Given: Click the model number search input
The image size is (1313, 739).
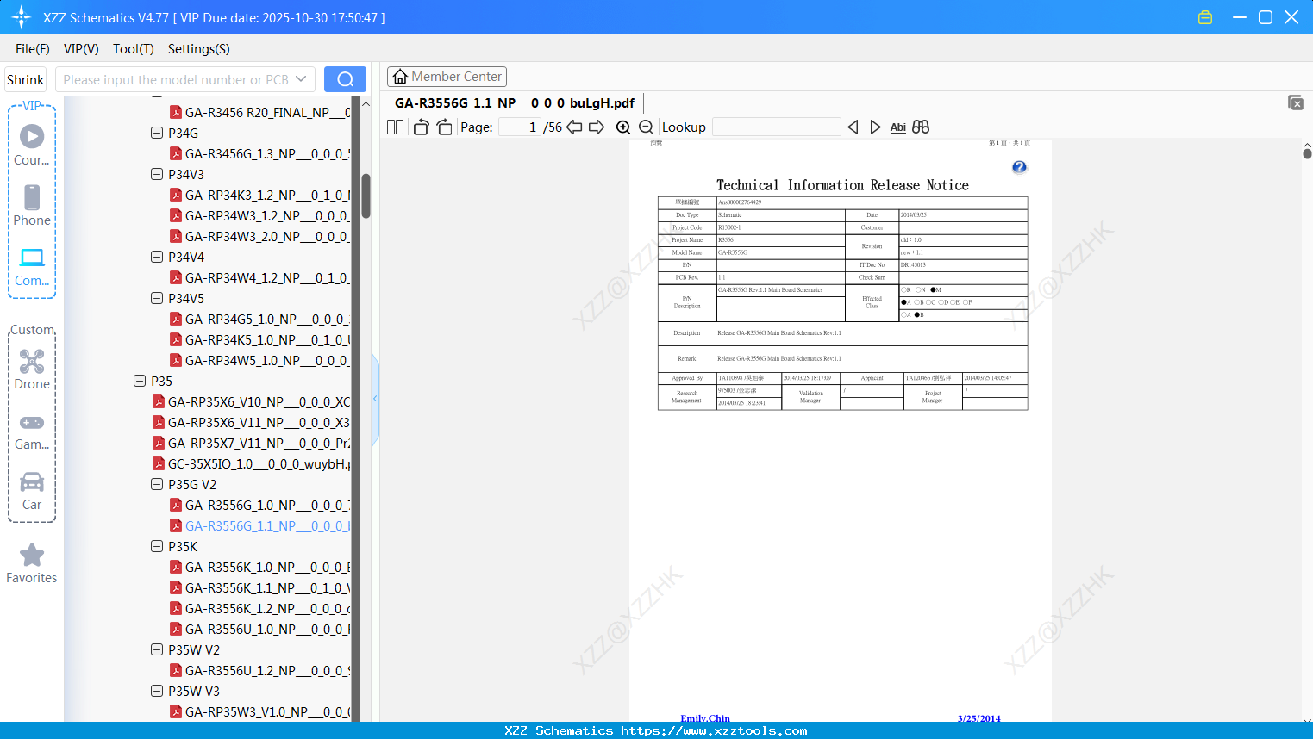Looking at the screenshot, I should tap(175, 79).
